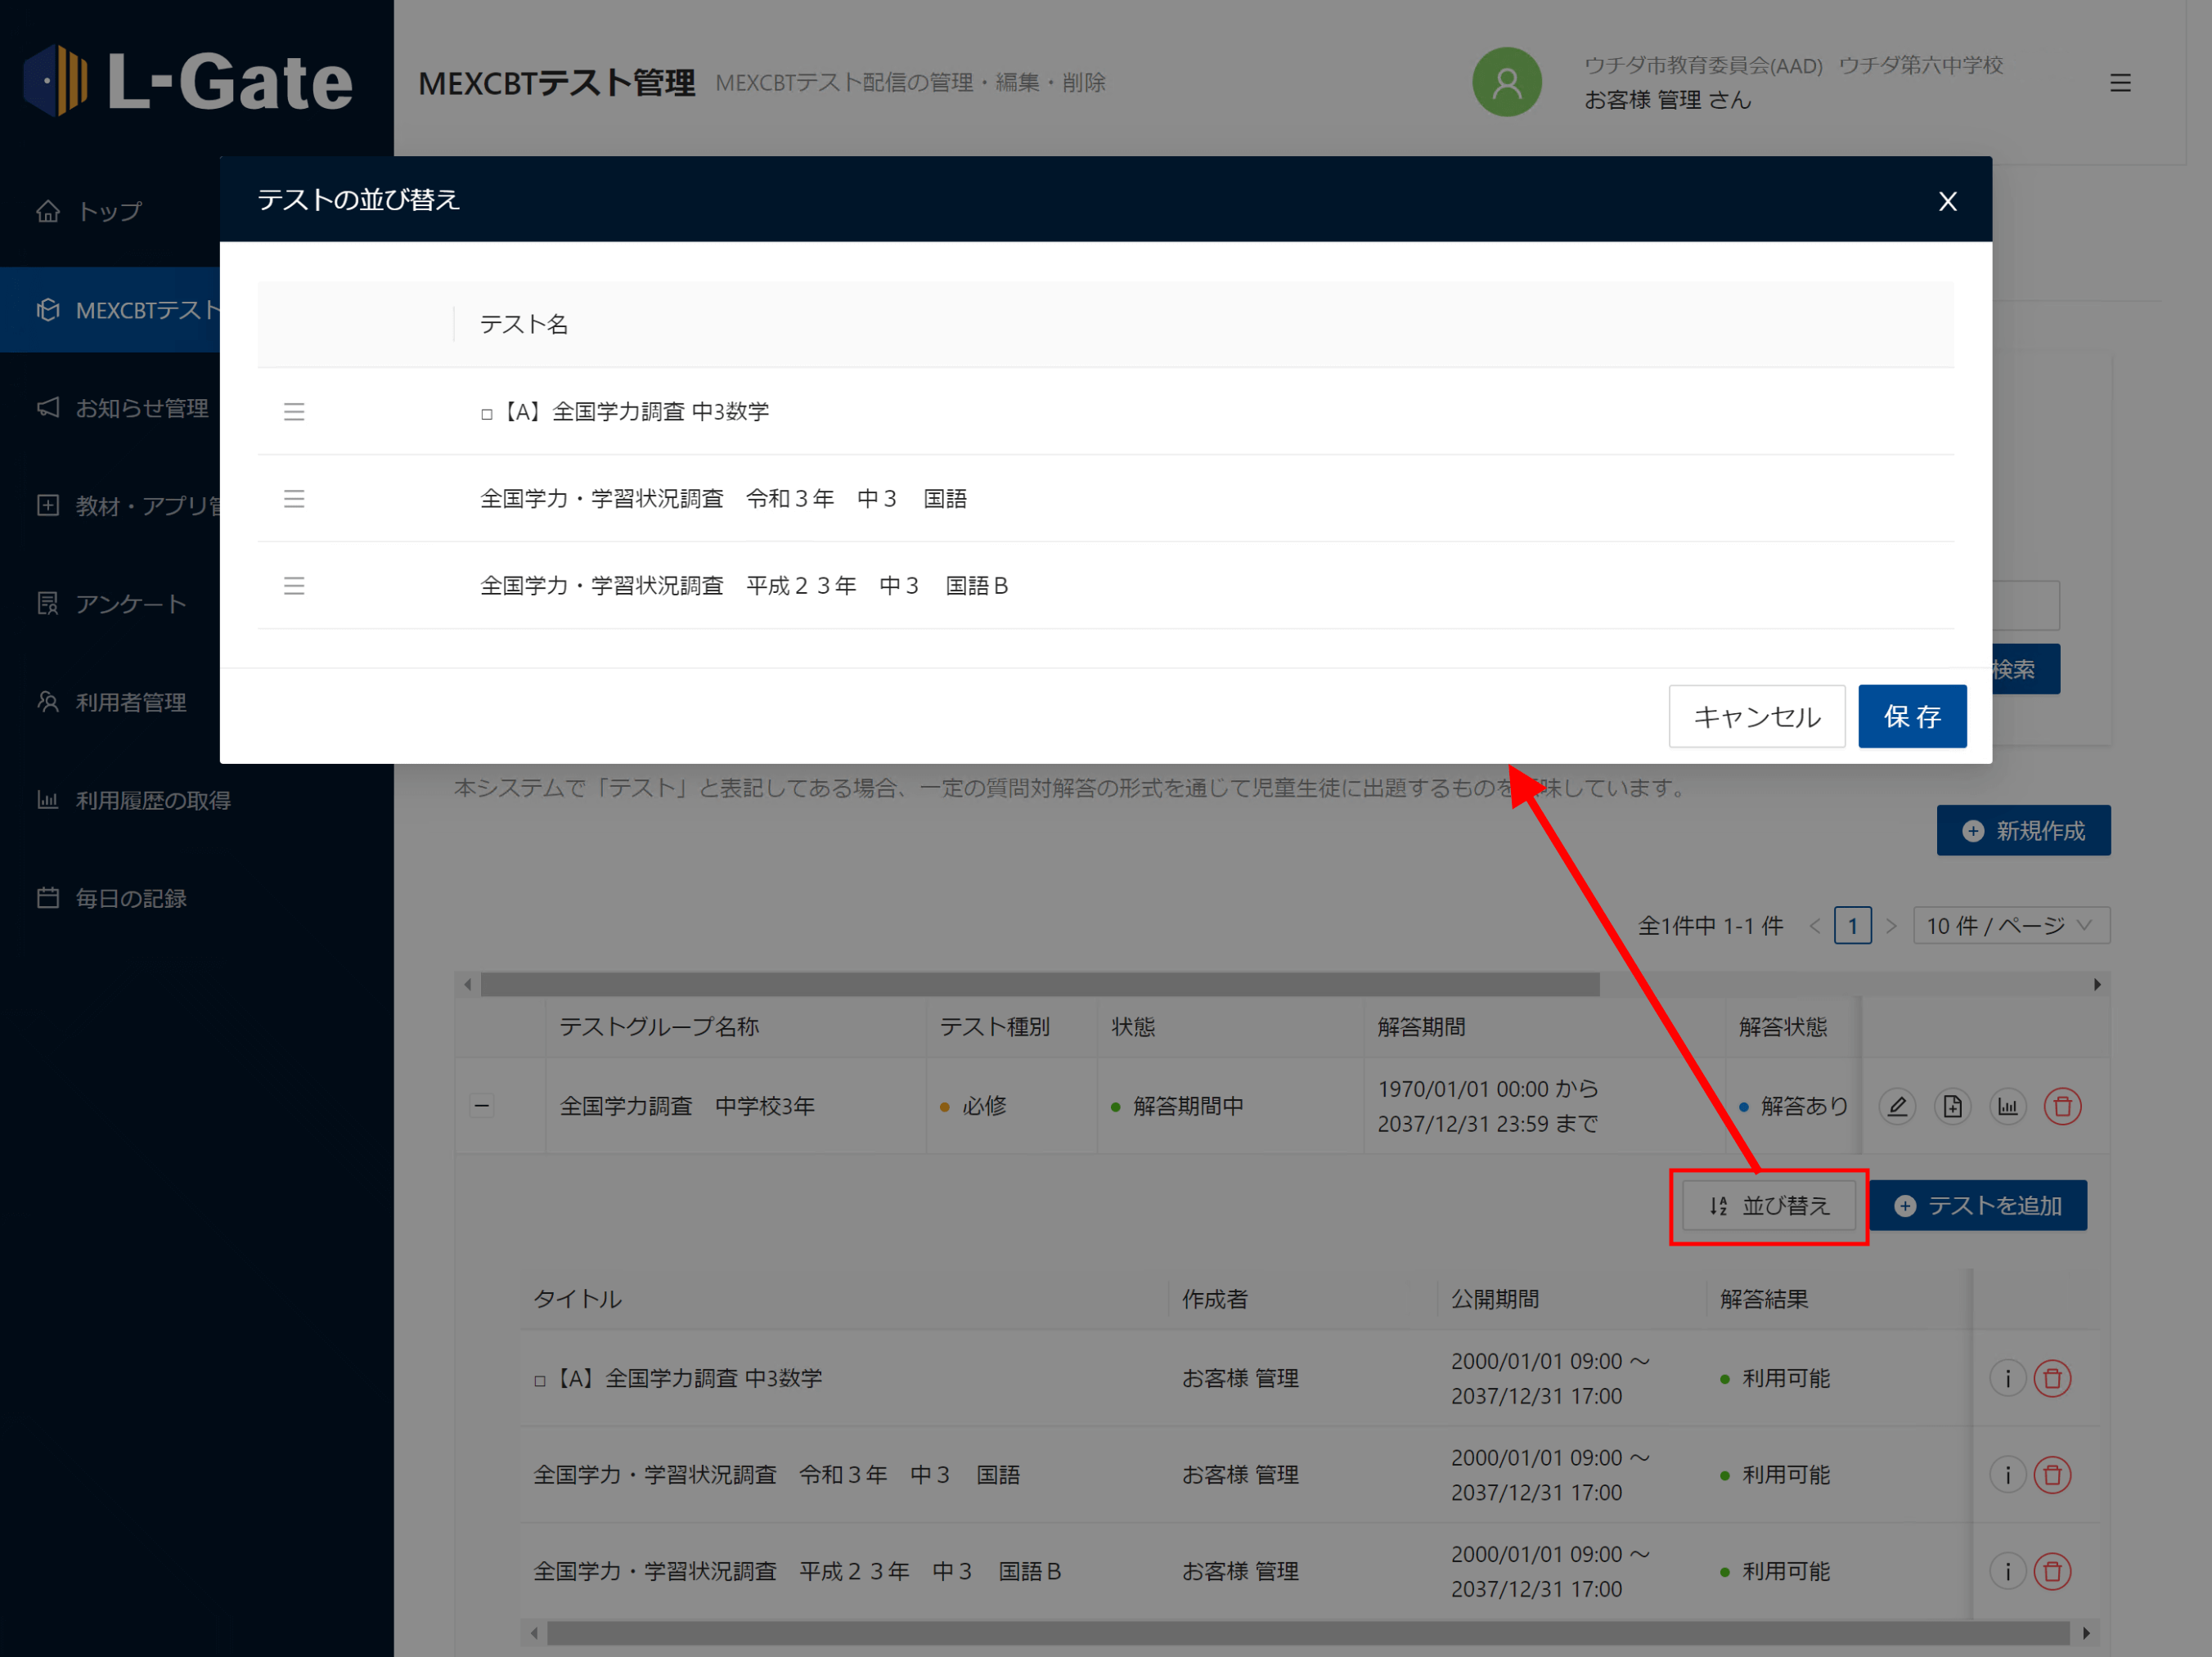This screenshot has height=1657, width=2212.
Task: Go to previous page arrow in pagination
Action: [1814, 926]
